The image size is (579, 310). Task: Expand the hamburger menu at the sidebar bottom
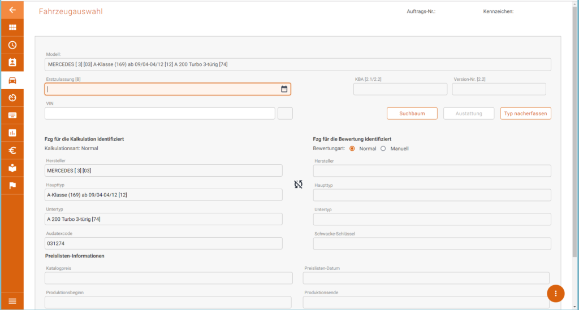(12, 301)
